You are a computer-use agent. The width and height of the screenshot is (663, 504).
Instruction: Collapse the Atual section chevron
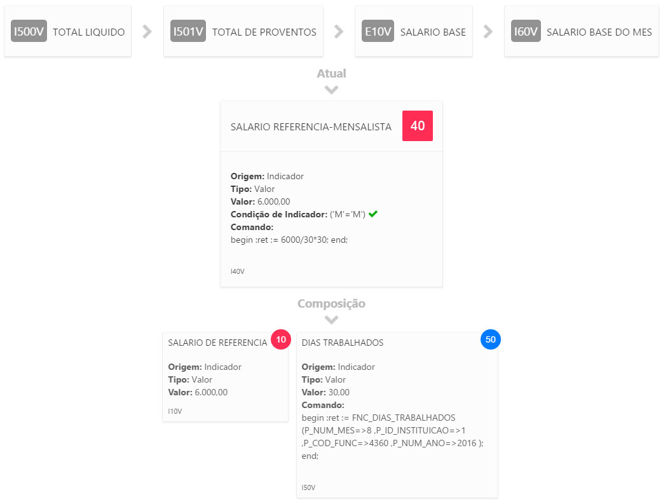tap(331, 90)
